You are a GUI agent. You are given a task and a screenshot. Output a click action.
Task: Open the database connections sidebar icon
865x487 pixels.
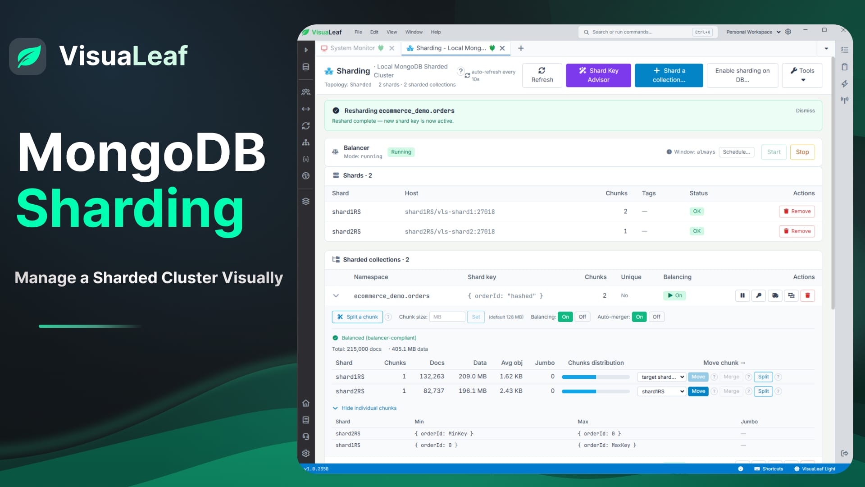306,67
